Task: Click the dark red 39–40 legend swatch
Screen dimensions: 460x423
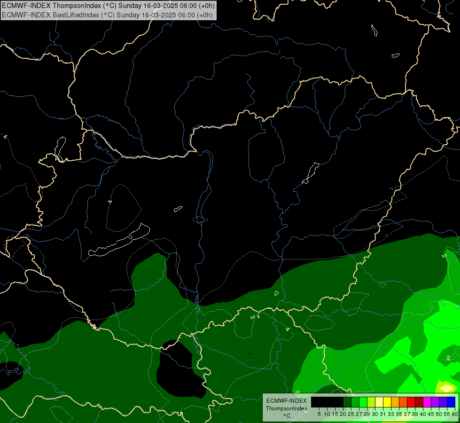Action: tap(419, 402)
